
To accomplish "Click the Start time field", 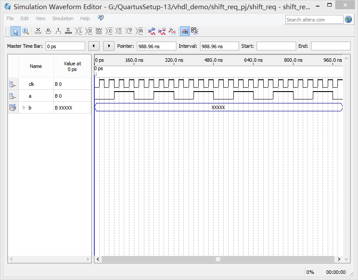I will point(276,46).
